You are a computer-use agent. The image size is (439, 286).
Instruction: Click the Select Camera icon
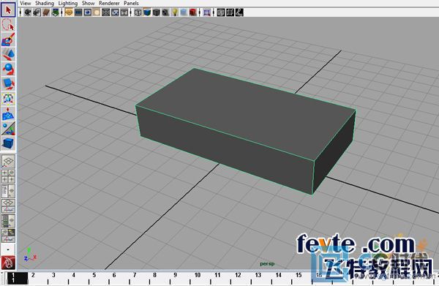pyautogui.click(x=28, y=12)
